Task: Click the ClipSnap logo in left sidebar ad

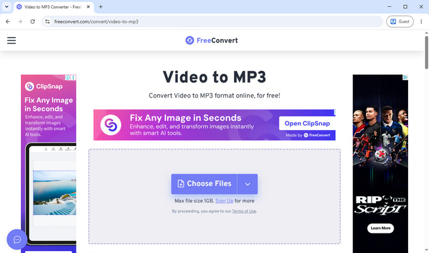Action: (x=44, y=86)
